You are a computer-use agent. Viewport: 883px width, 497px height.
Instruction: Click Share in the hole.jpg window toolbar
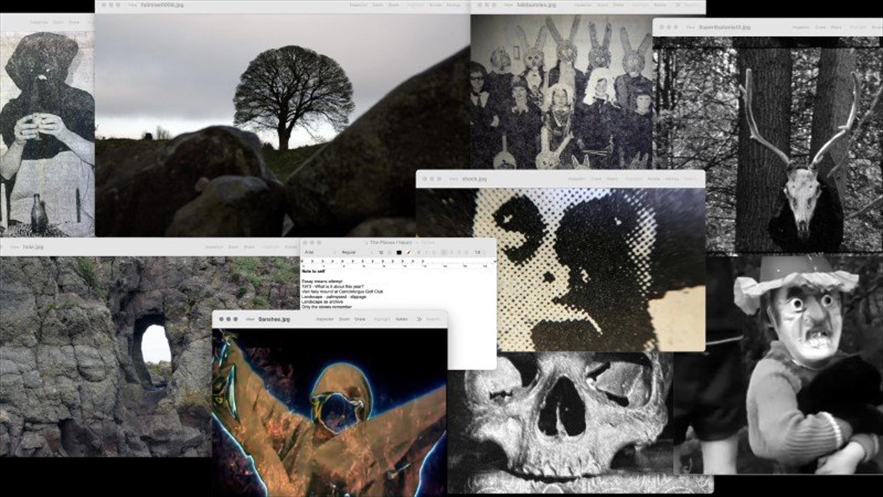coord(249,247)
